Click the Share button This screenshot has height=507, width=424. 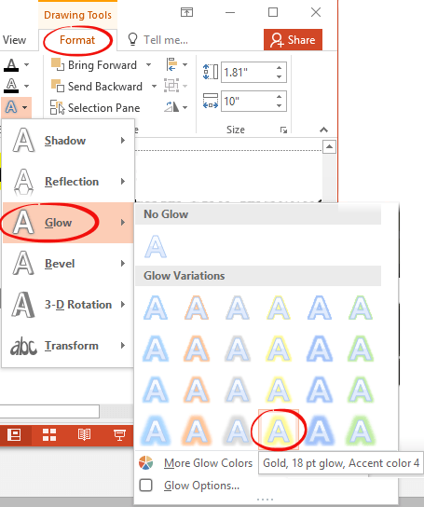[293, 40]
